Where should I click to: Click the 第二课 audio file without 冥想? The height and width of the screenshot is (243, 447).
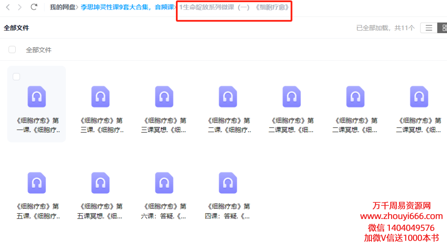(x=228, y=96)
